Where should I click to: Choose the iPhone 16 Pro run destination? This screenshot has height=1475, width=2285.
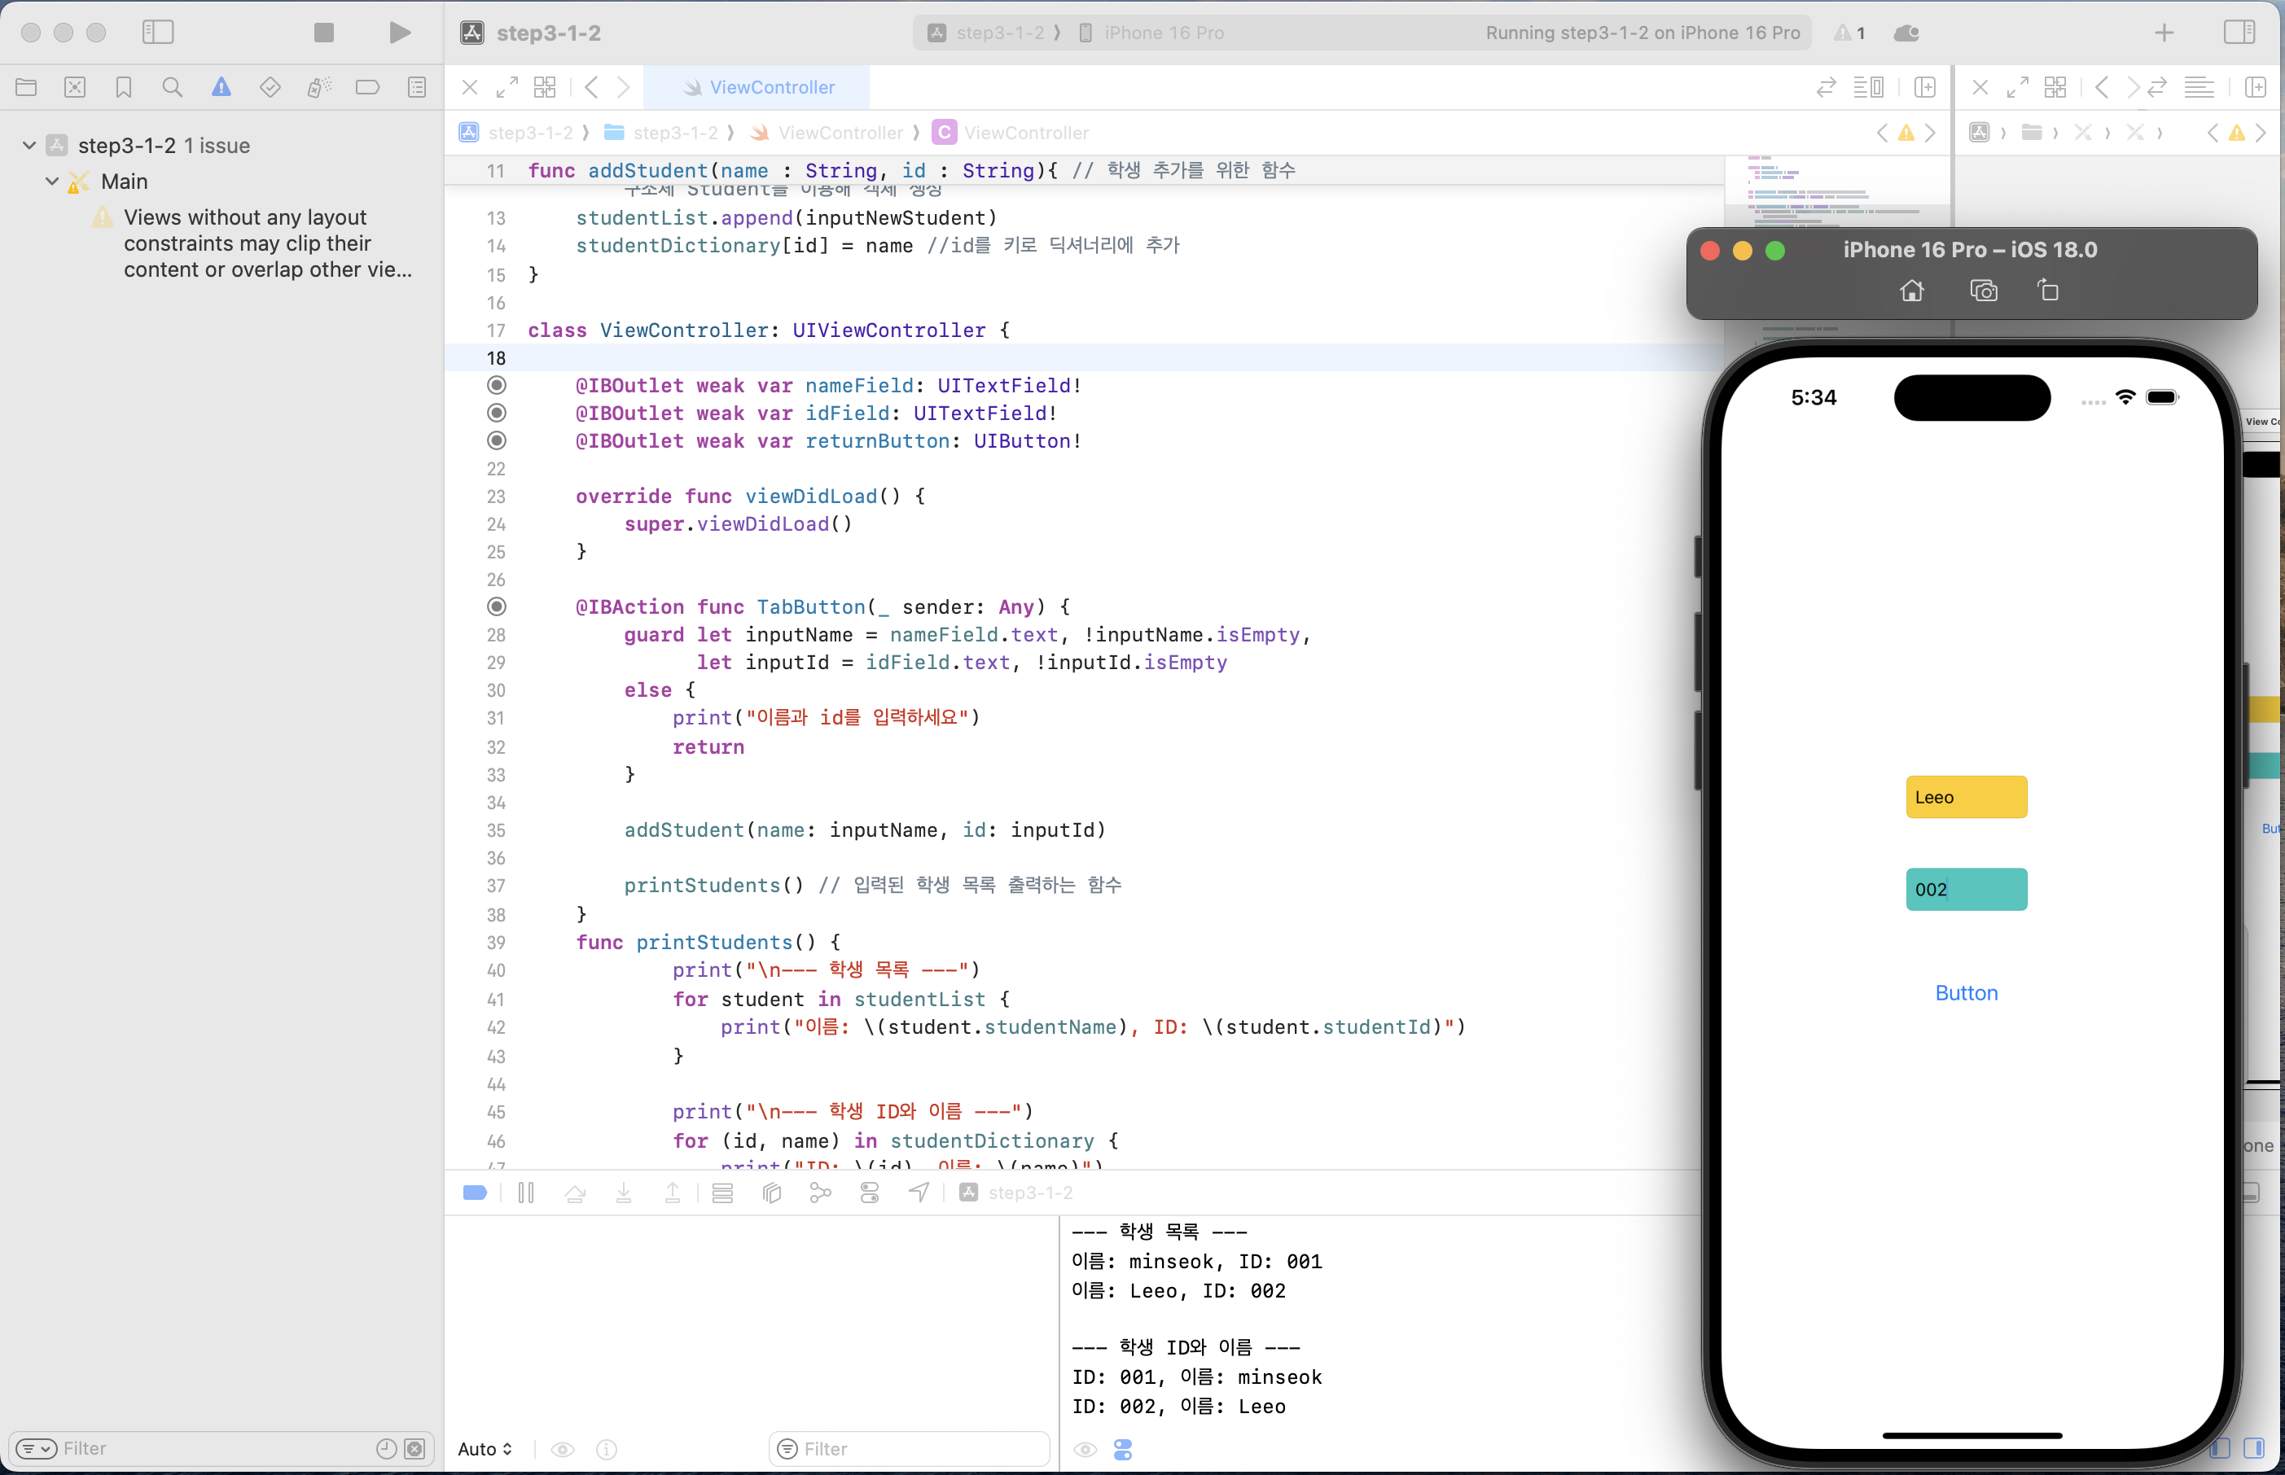(1151, 33)
